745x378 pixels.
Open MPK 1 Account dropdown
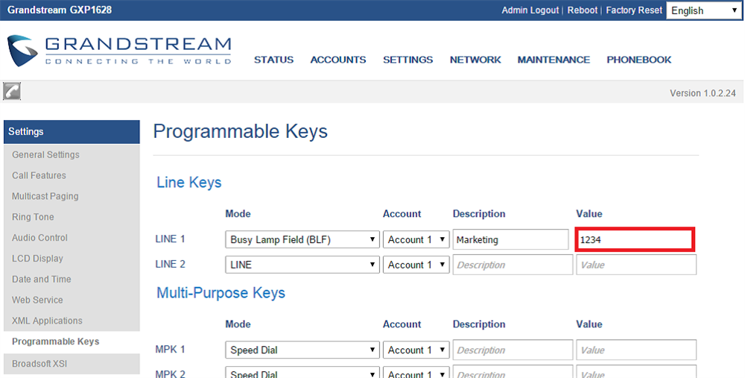pyautogui.click(x=416, y=350)
